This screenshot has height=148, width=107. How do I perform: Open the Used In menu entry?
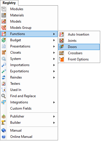pyautogui.click(x=29, y=90)
